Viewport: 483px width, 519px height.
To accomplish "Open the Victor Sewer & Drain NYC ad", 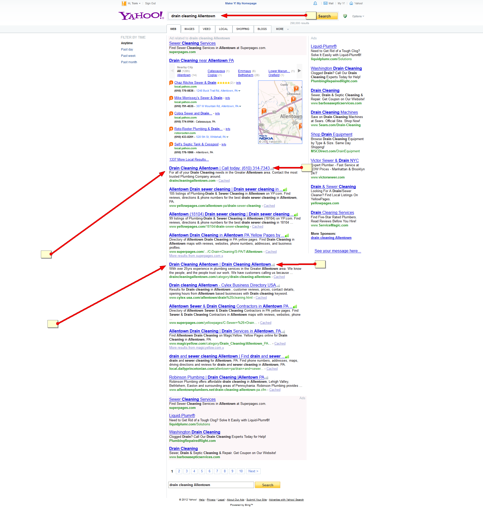I will pyautogui.click(x=335, y=161).
